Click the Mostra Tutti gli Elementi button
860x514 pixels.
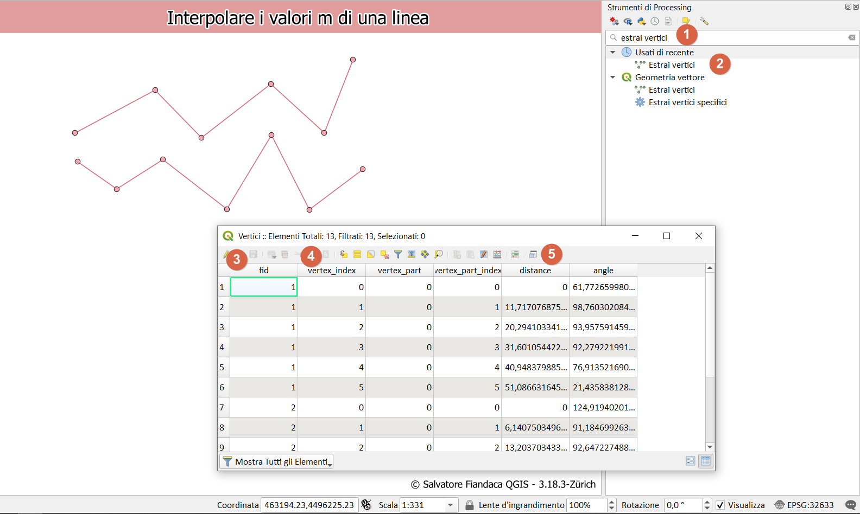coord(276,461)
